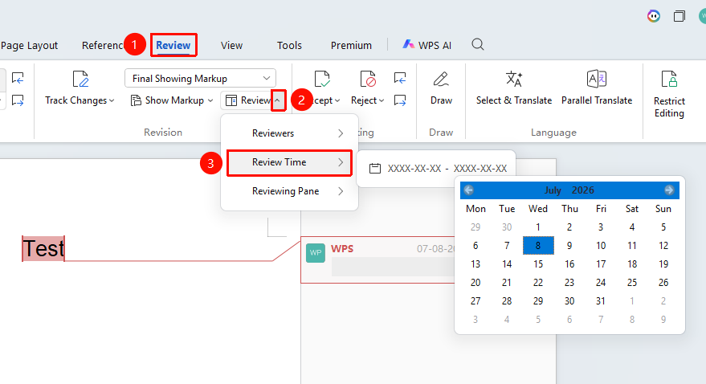Click the WPS comment author name
Screen dimensions: 706x384
(x=342, y=248)
